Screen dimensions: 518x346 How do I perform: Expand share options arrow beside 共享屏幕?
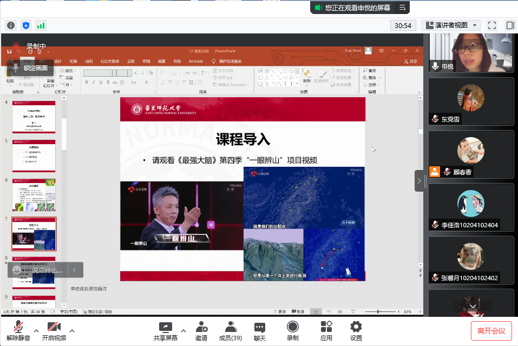click(183, 330)
